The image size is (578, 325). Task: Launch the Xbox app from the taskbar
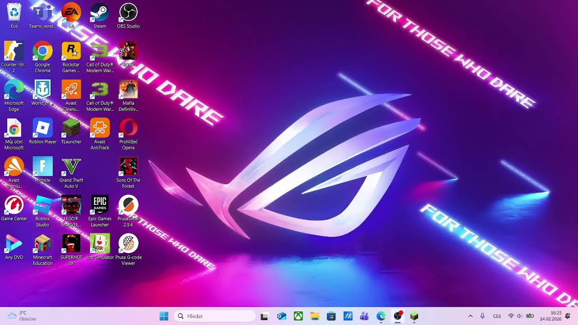tap(298, 316)
